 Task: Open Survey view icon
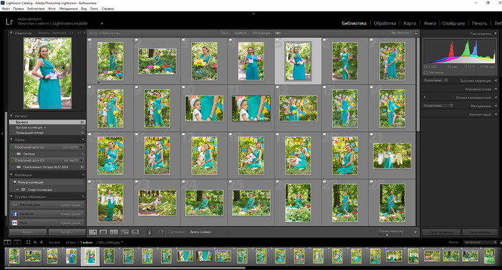click(124, 232)
